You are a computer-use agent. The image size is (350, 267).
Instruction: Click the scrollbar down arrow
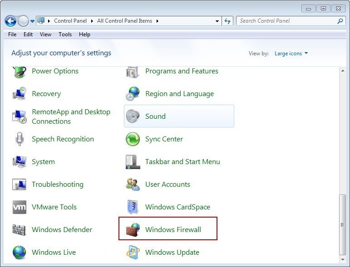[x=342, y=259]
